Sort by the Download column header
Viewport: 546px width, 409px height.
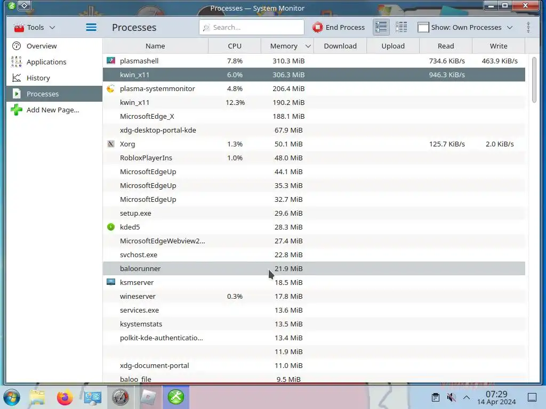pos(340,46)
